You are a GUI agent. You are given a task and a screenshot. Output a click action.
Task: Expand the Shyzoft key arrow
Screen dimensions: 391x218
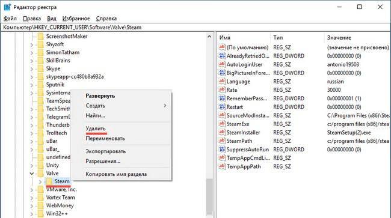[32, 45]
